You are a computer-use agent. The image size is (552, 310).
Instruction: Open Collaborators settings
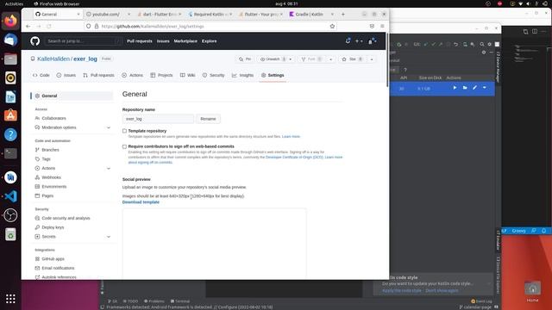[53, 119]
